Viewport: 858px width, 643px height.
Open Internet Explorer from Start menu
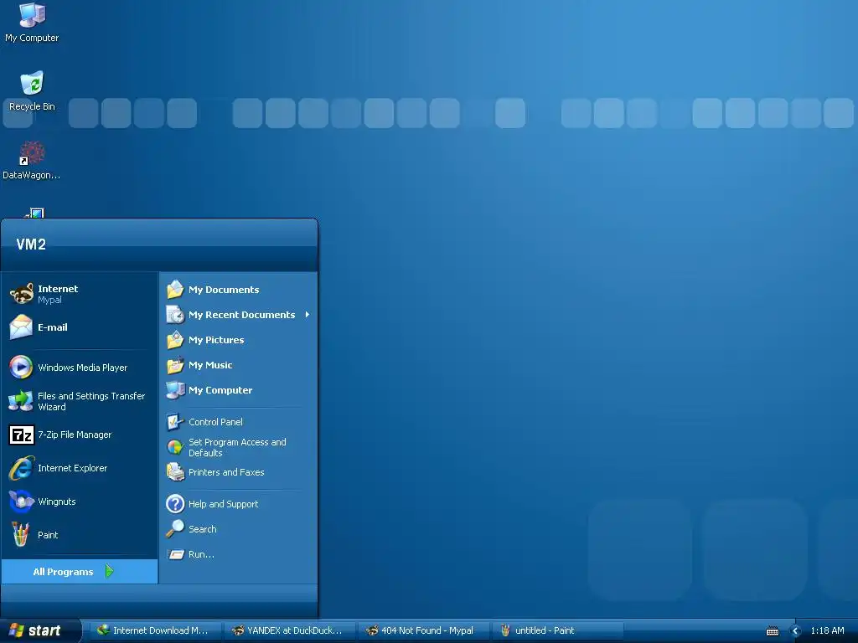coord(80,468)
